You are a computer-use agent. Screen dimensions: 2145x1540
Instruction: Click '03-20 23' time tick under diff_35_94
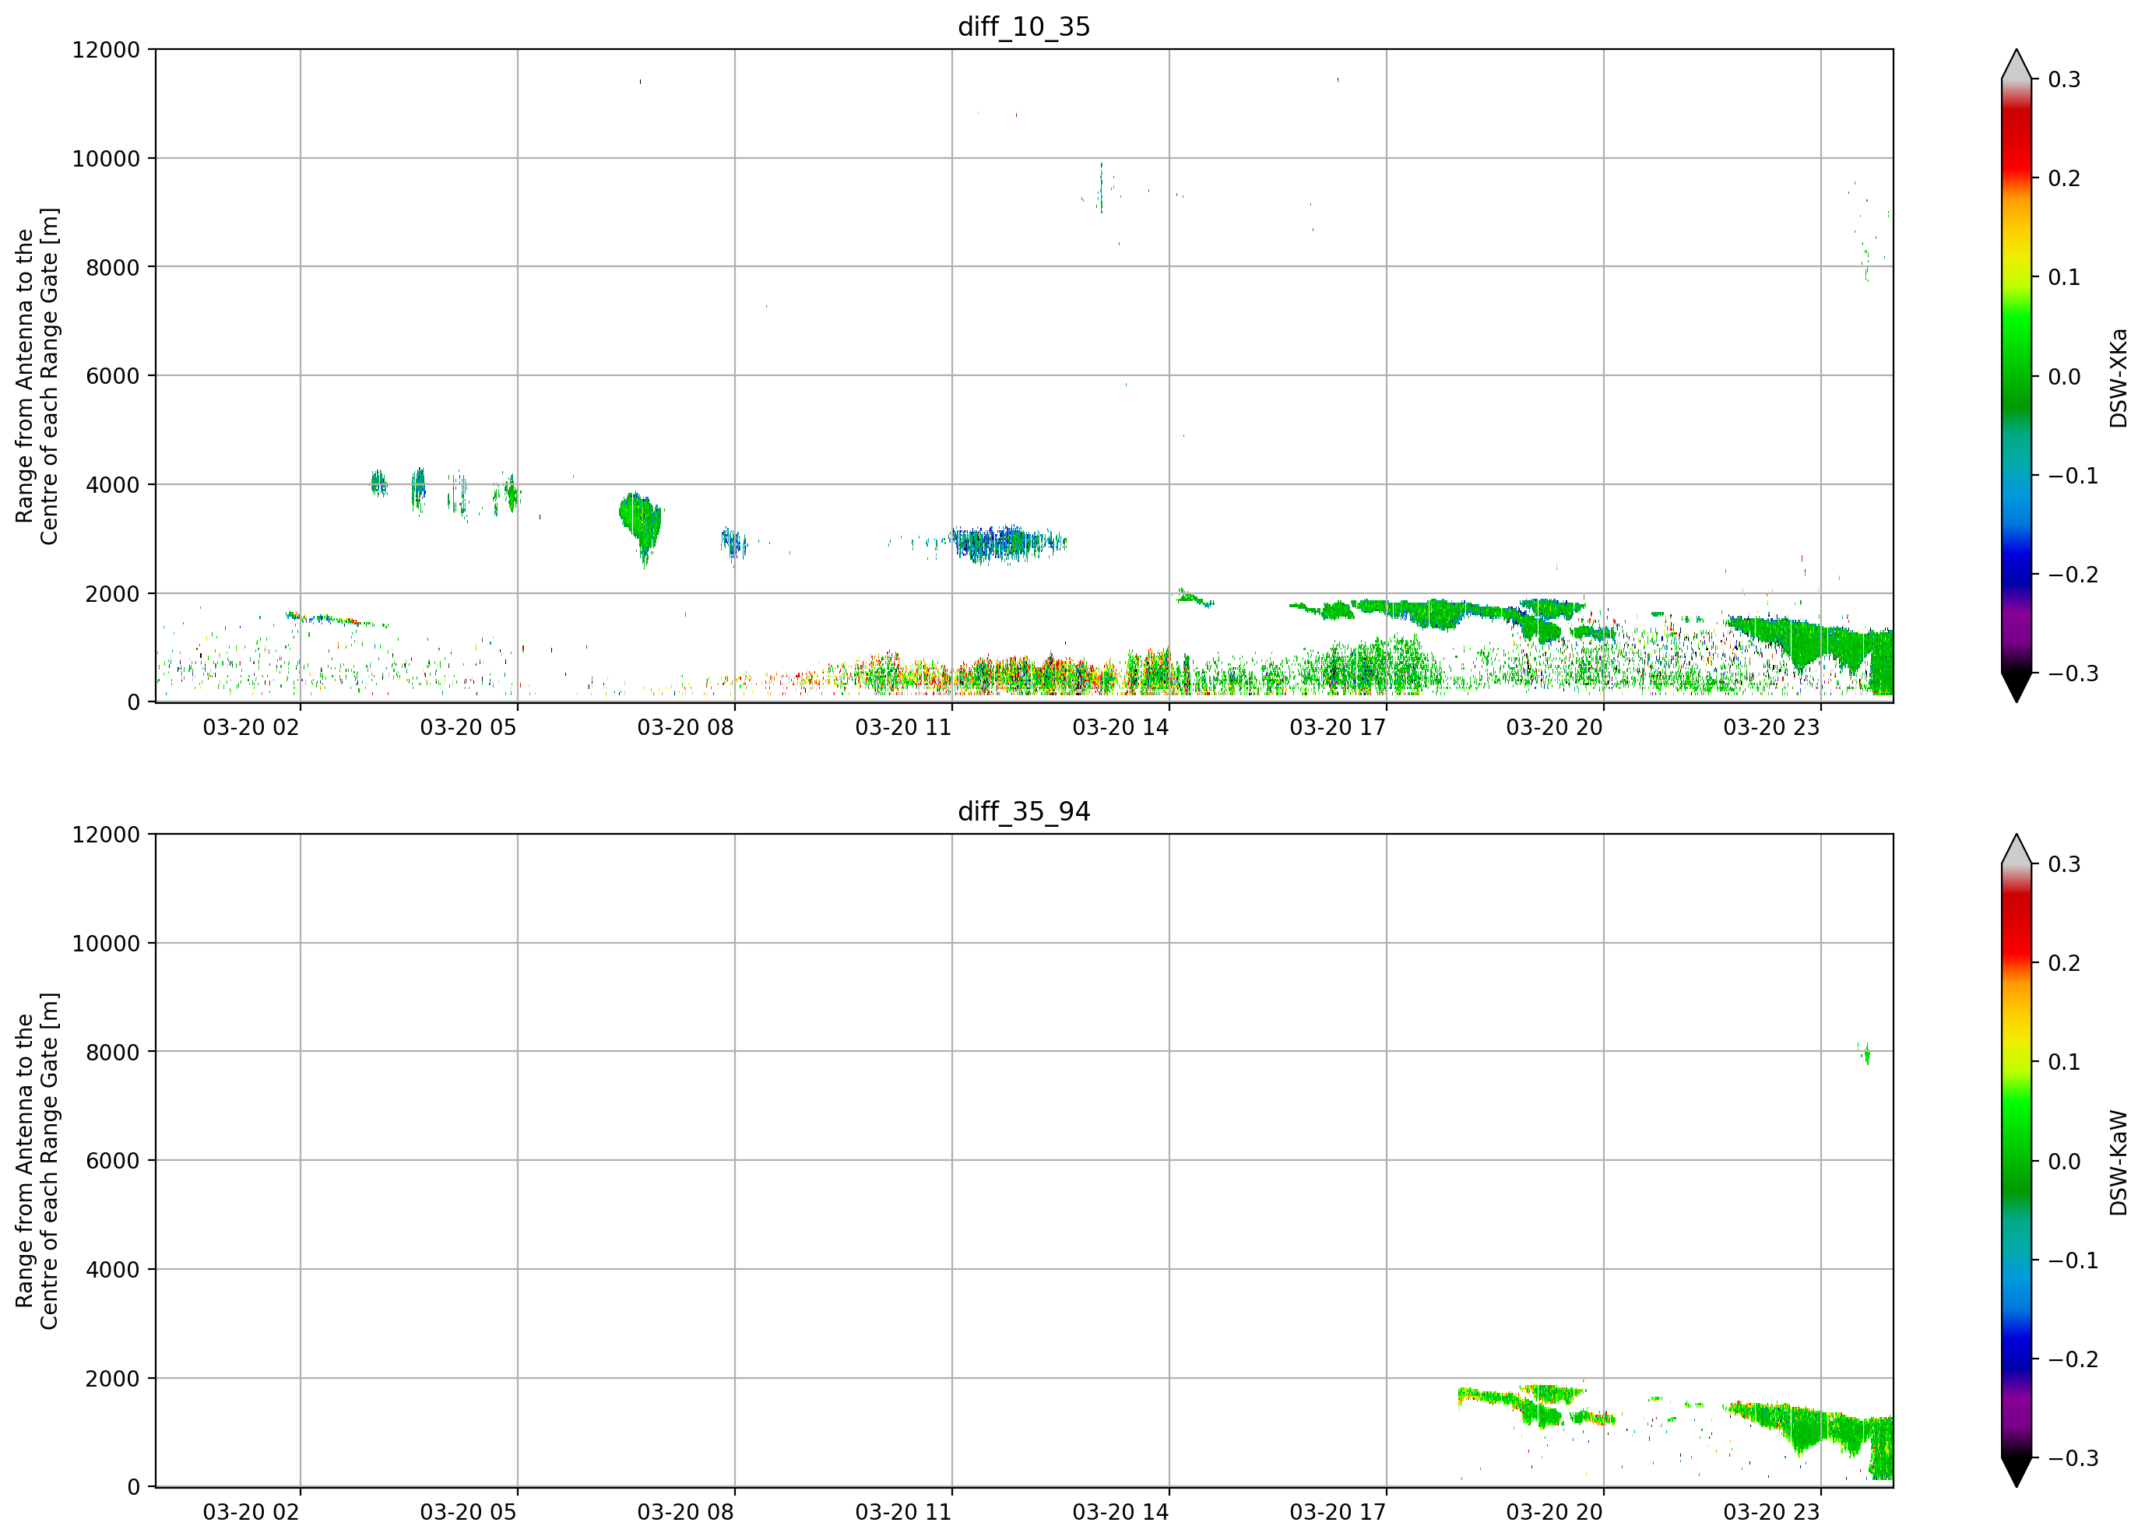pos(1771,1513)
